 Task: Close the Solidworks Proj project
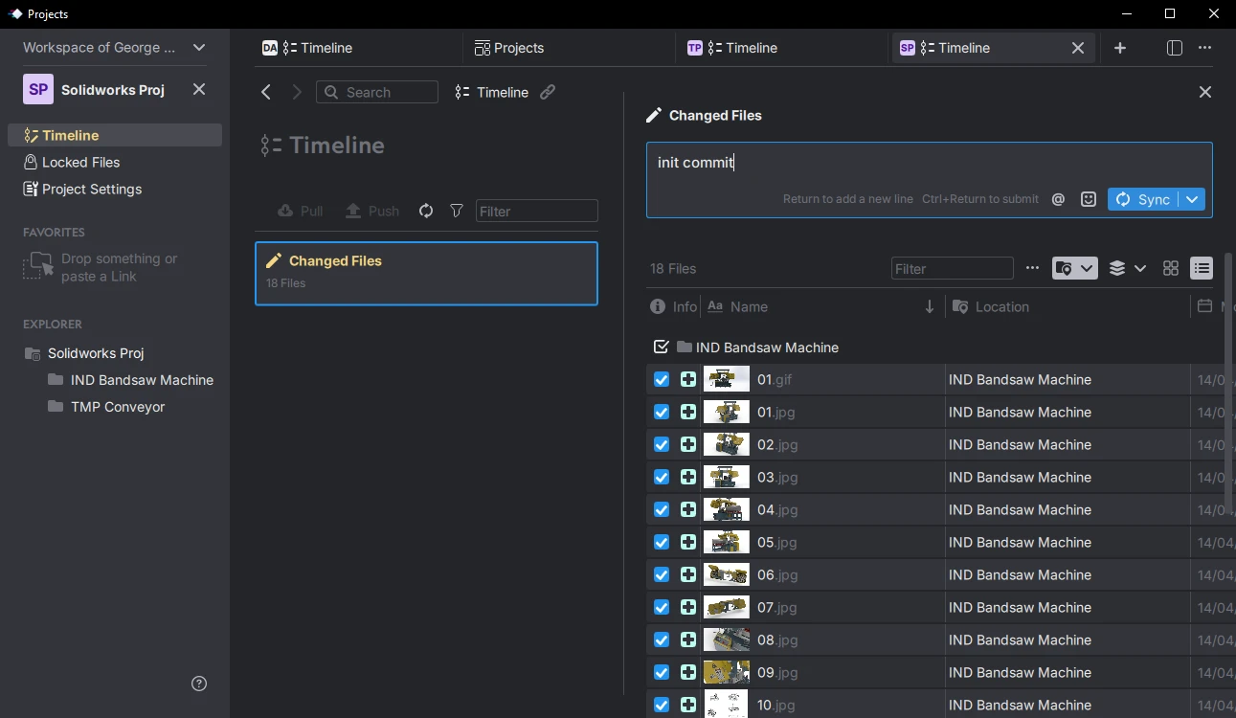(x=199, y=89)
